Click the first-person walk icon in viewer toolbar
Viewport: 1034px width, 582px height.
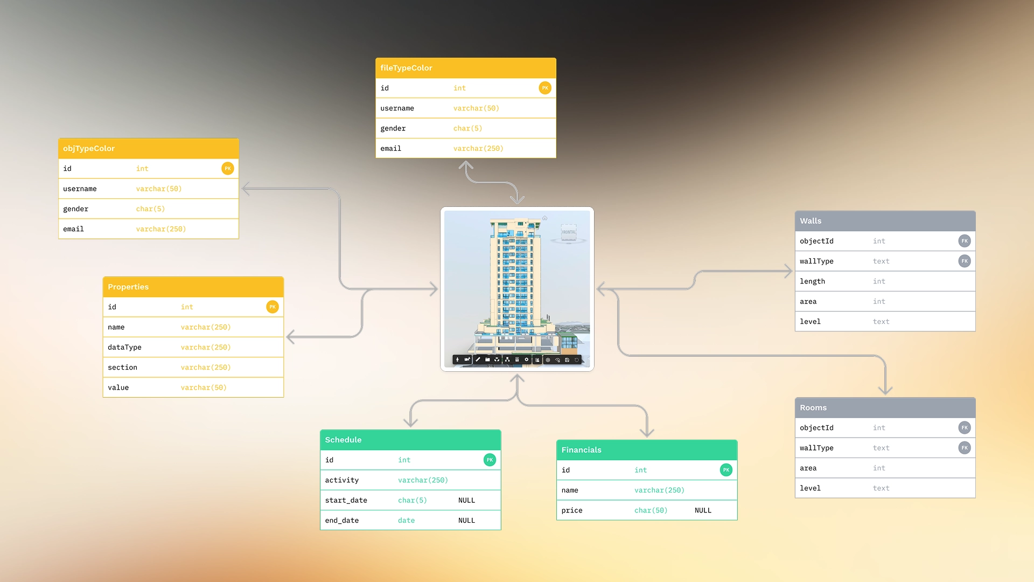[457, 359]
